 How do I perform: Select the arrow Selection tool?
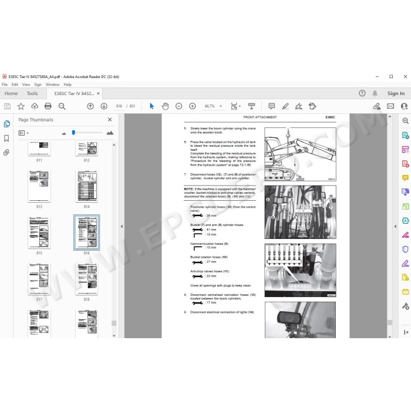click(151, 106)
